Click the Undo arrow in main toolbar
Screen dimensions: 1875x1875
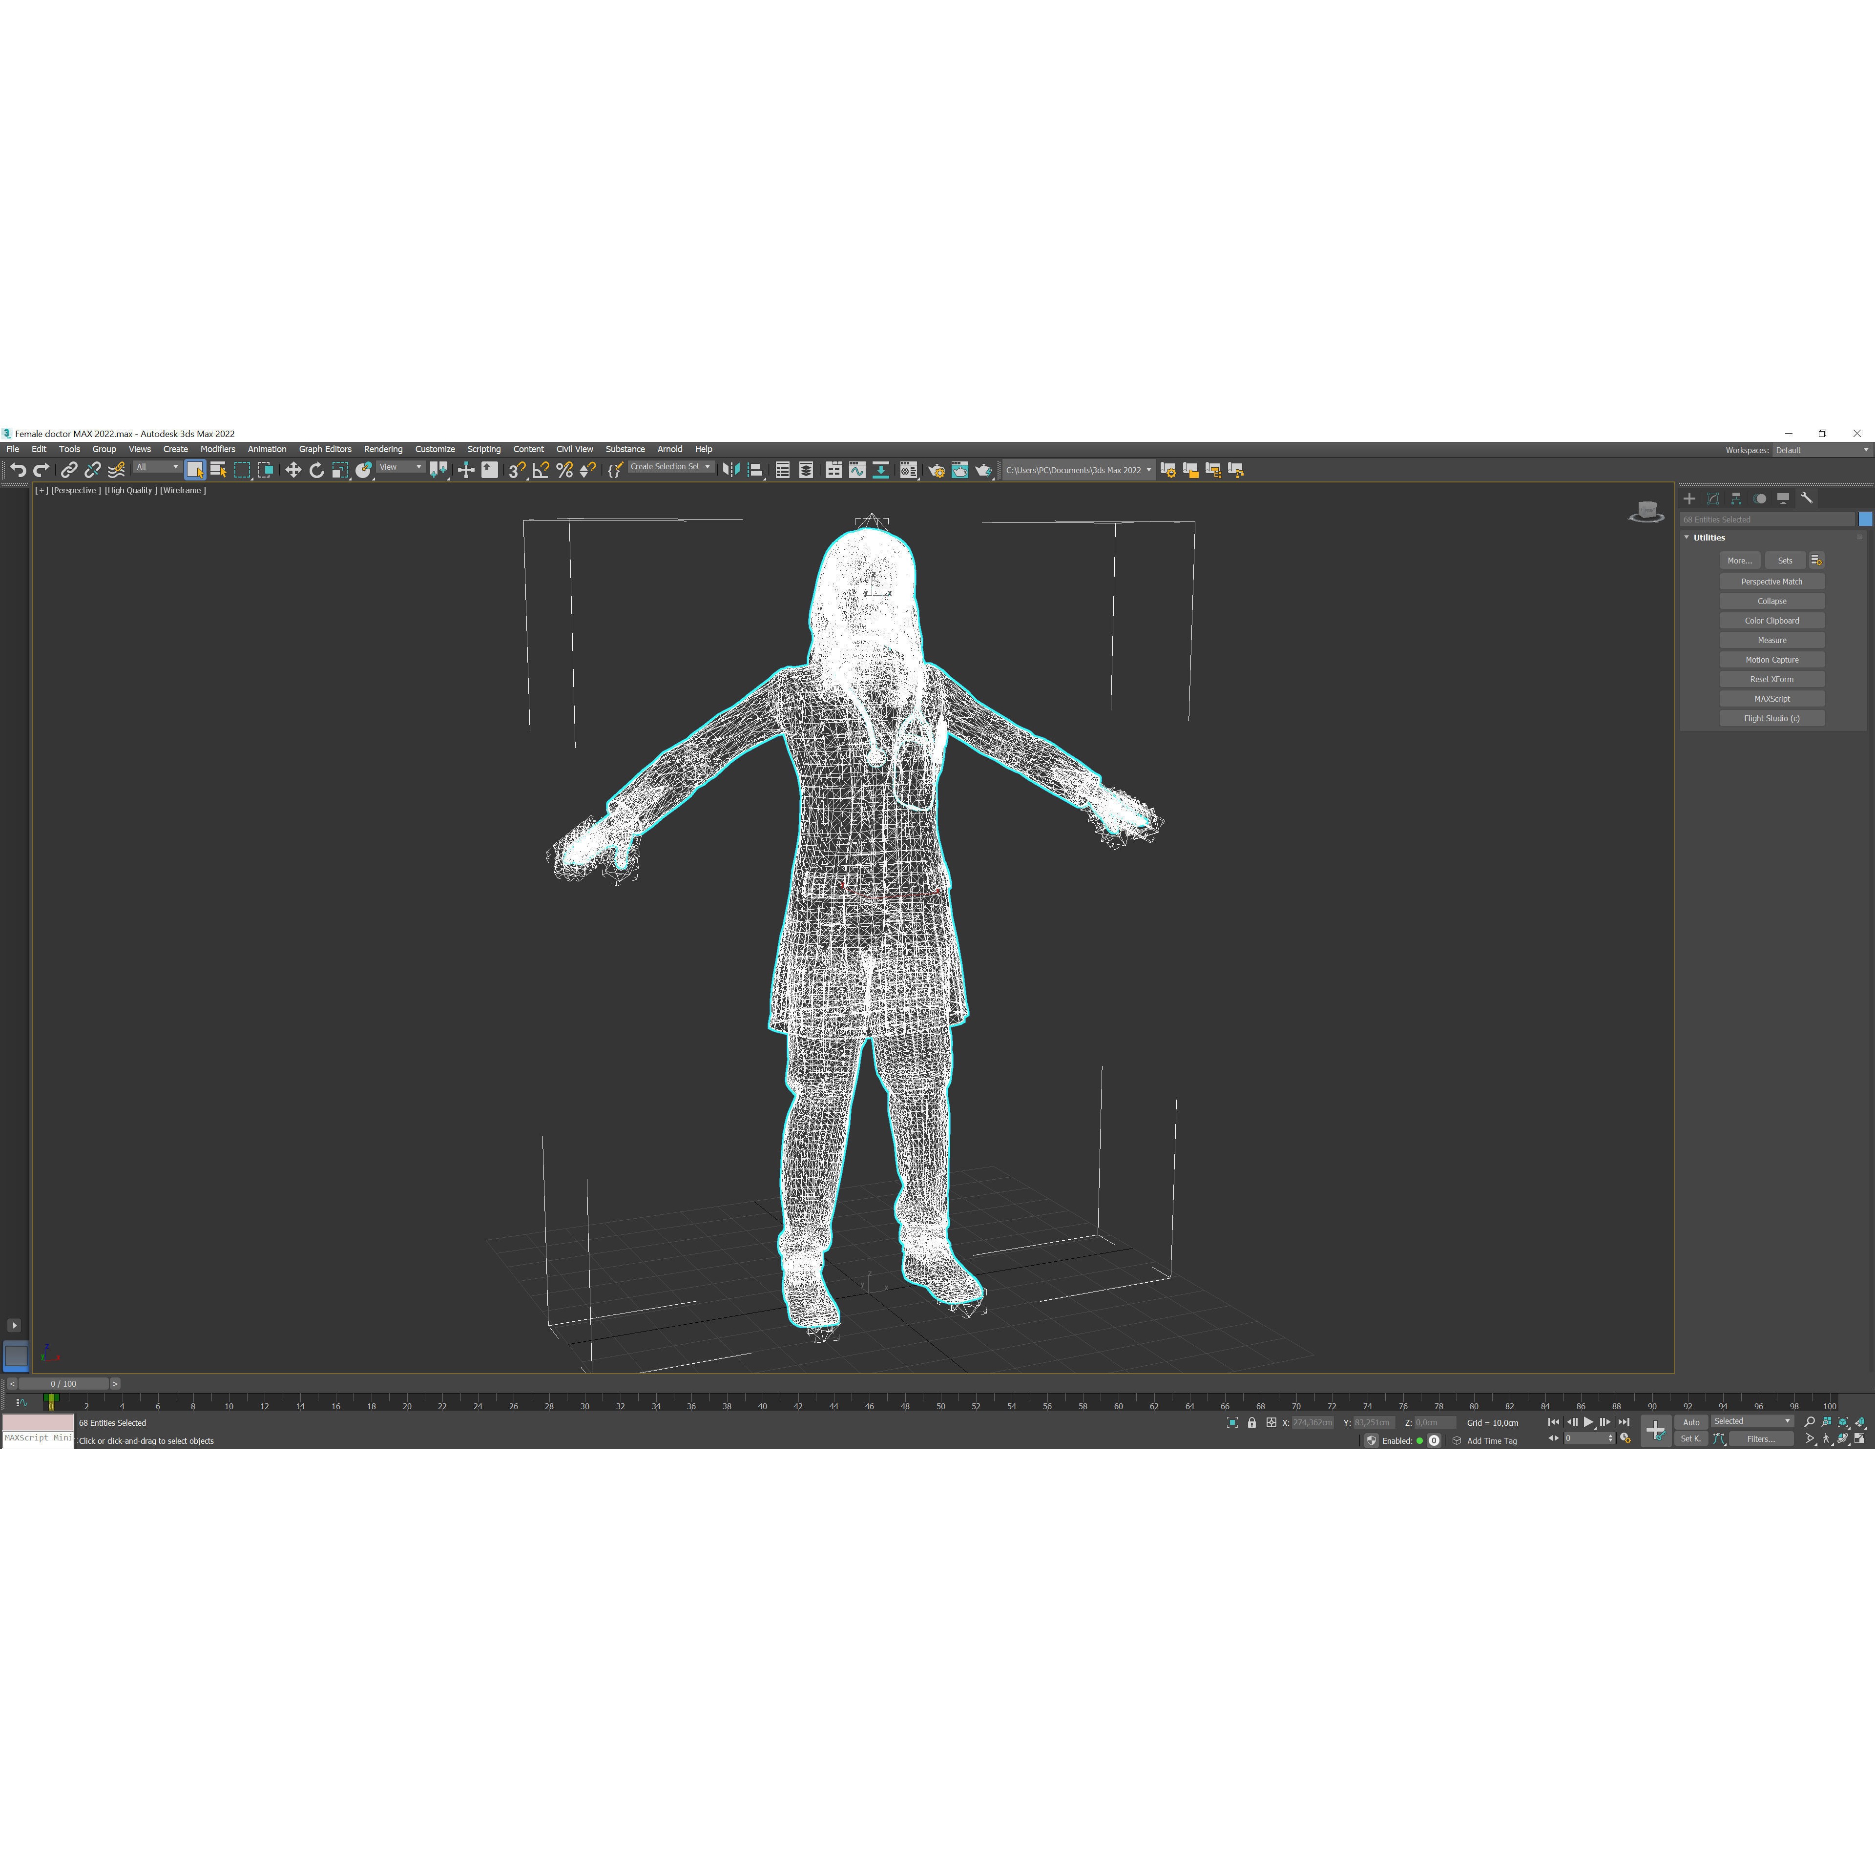point(18,470)
